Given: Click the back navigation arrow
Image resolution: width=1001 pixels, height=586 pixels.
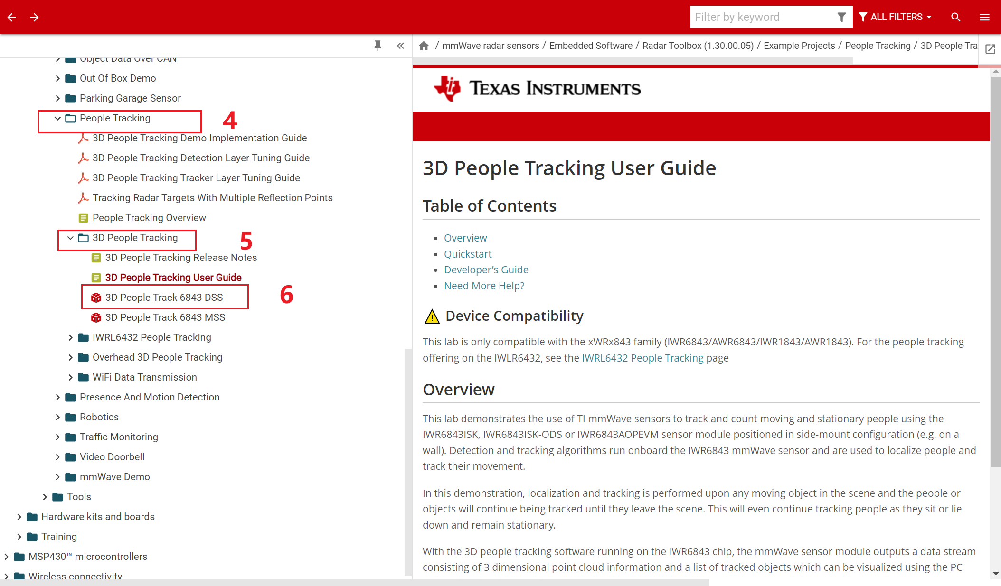Looking at the screenshot, I should 12,17.
